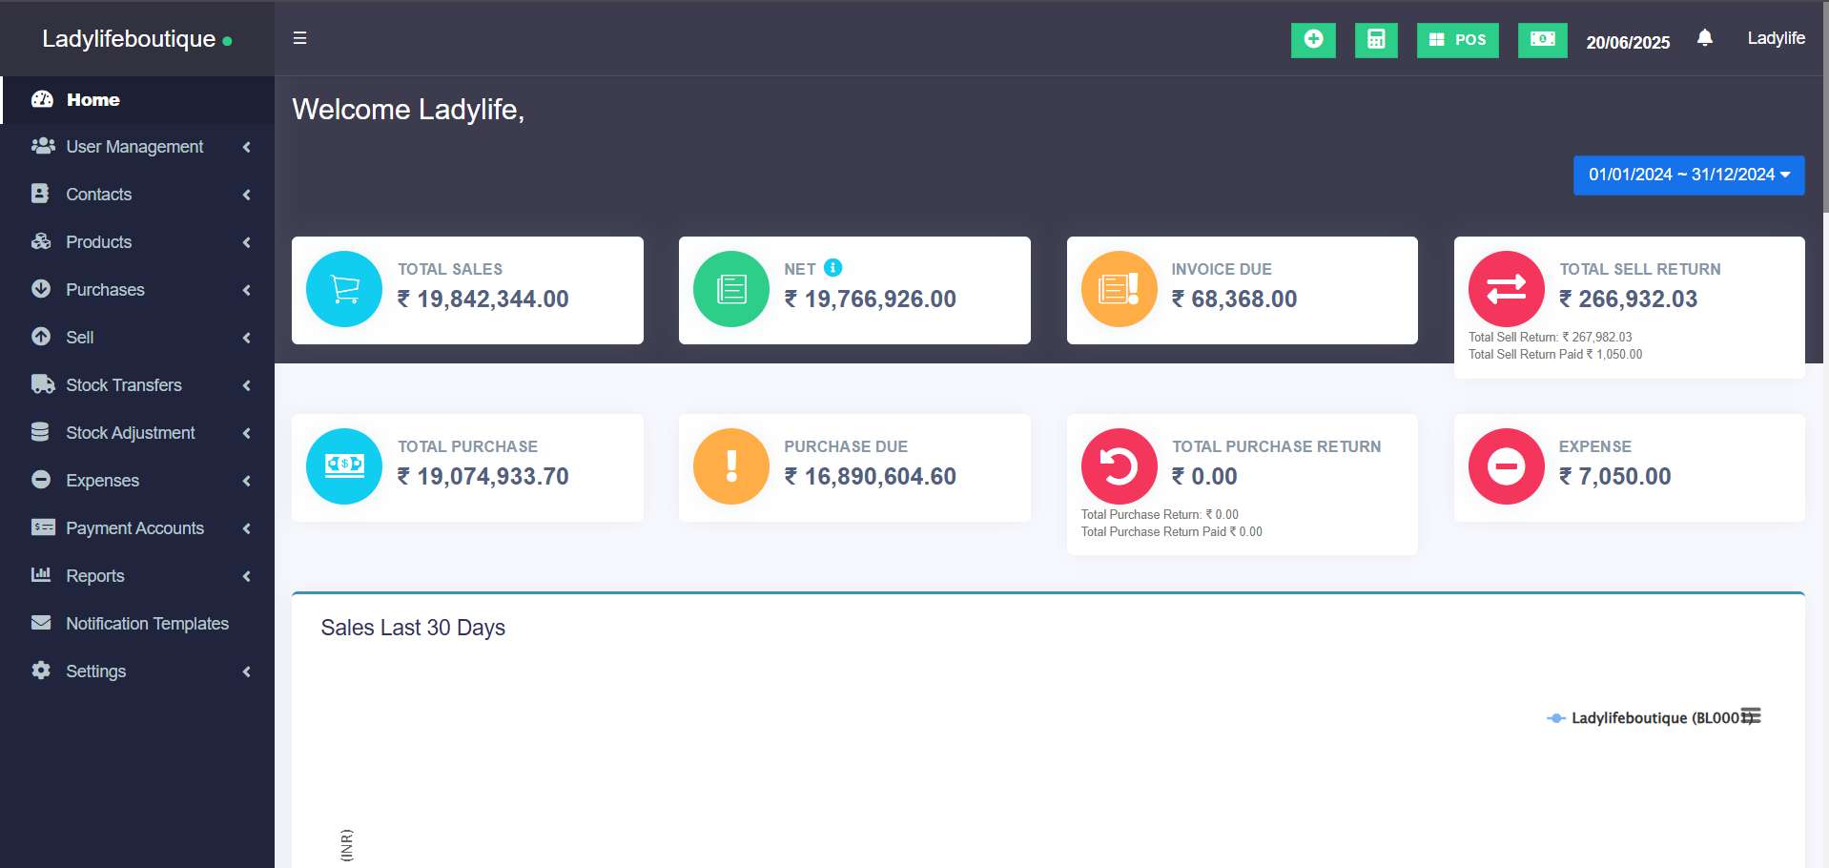Click the Total Sales cart icon

pos(344,289)
